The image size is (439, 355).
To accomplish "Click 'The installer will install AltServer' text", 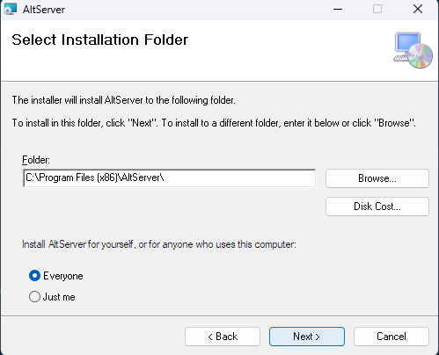I will coord(123,100).
